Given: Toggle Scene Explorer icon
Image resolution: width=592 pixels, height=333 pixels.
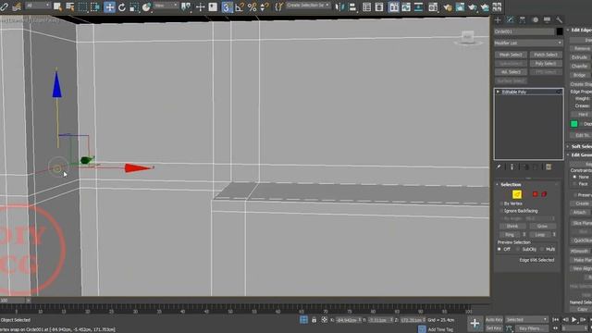Looking at the screenshot, I should 366,6.
